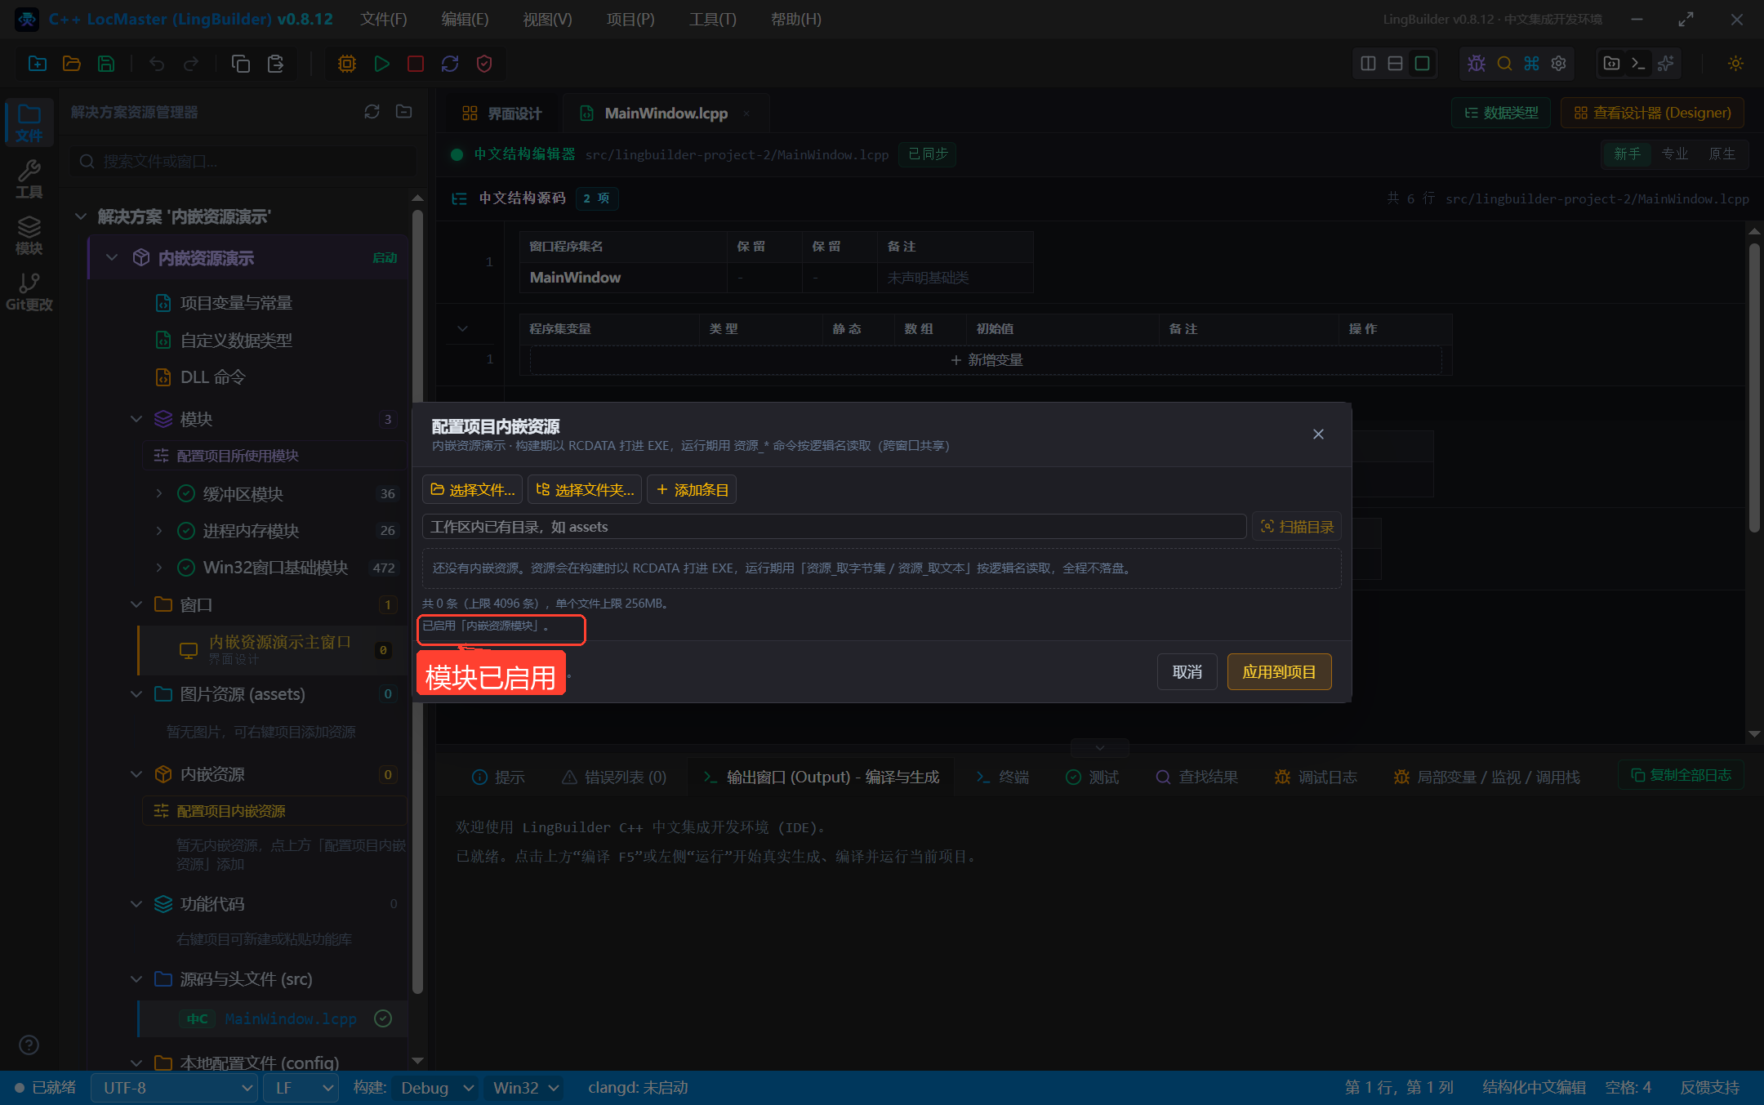Click the directory input field with assets placeholder
The height and width of the screenshot is (1105, 1764).
834,527
